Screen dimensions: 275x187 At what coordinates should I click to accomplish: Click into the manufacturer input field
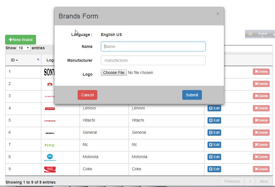point(153,60)
